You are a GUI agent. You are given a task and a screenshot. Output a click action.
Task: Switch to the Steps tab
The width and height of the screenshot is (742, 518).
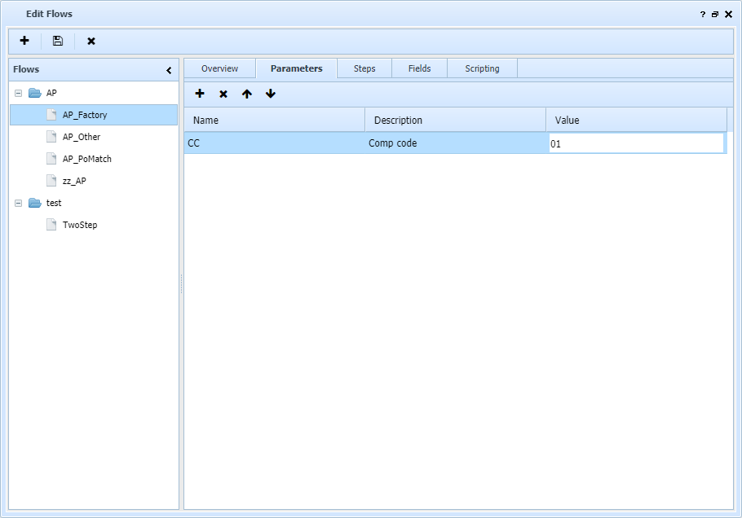tap(364, 68)
